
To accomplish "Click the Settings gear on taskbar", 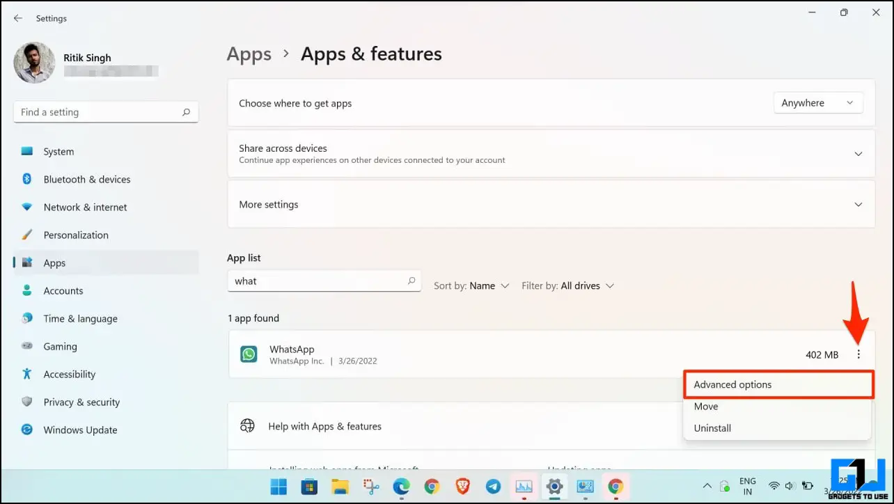I will 554,487.
